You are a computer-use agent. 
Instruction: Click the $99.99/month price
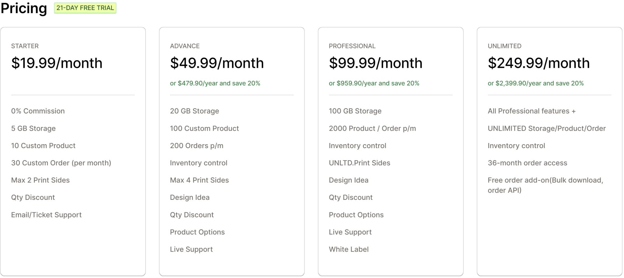click(x=375, y=63)
